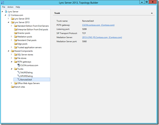This screenshot has height=125, width=159.
Task: Click the Trunk section header text
Action: point(57,13)
